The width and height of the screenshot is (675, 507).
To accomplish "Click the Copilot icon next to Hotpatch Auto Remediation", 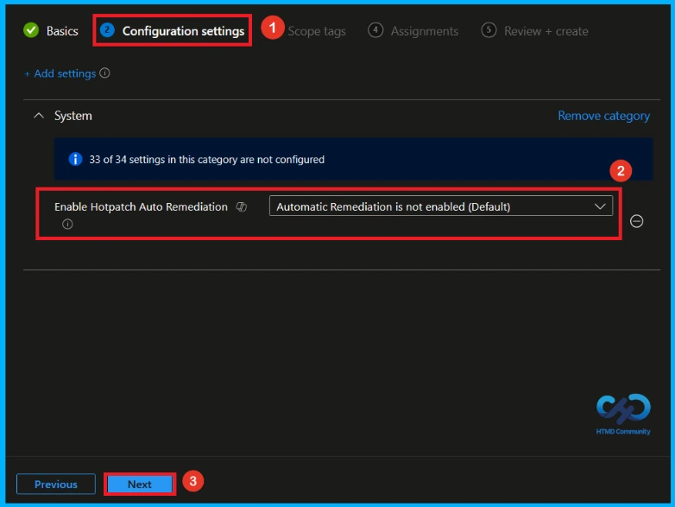I will pyautogui.click(x=242, y=207).
